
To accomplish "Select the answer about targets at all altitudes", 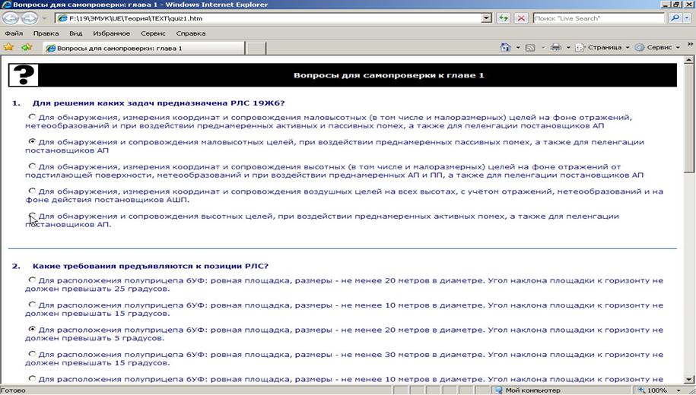I will pyautogui.click(x=32, y=191).
